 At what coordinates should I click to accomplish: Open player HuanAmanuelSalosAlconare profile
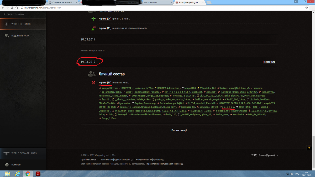click(x=146, y=115)
